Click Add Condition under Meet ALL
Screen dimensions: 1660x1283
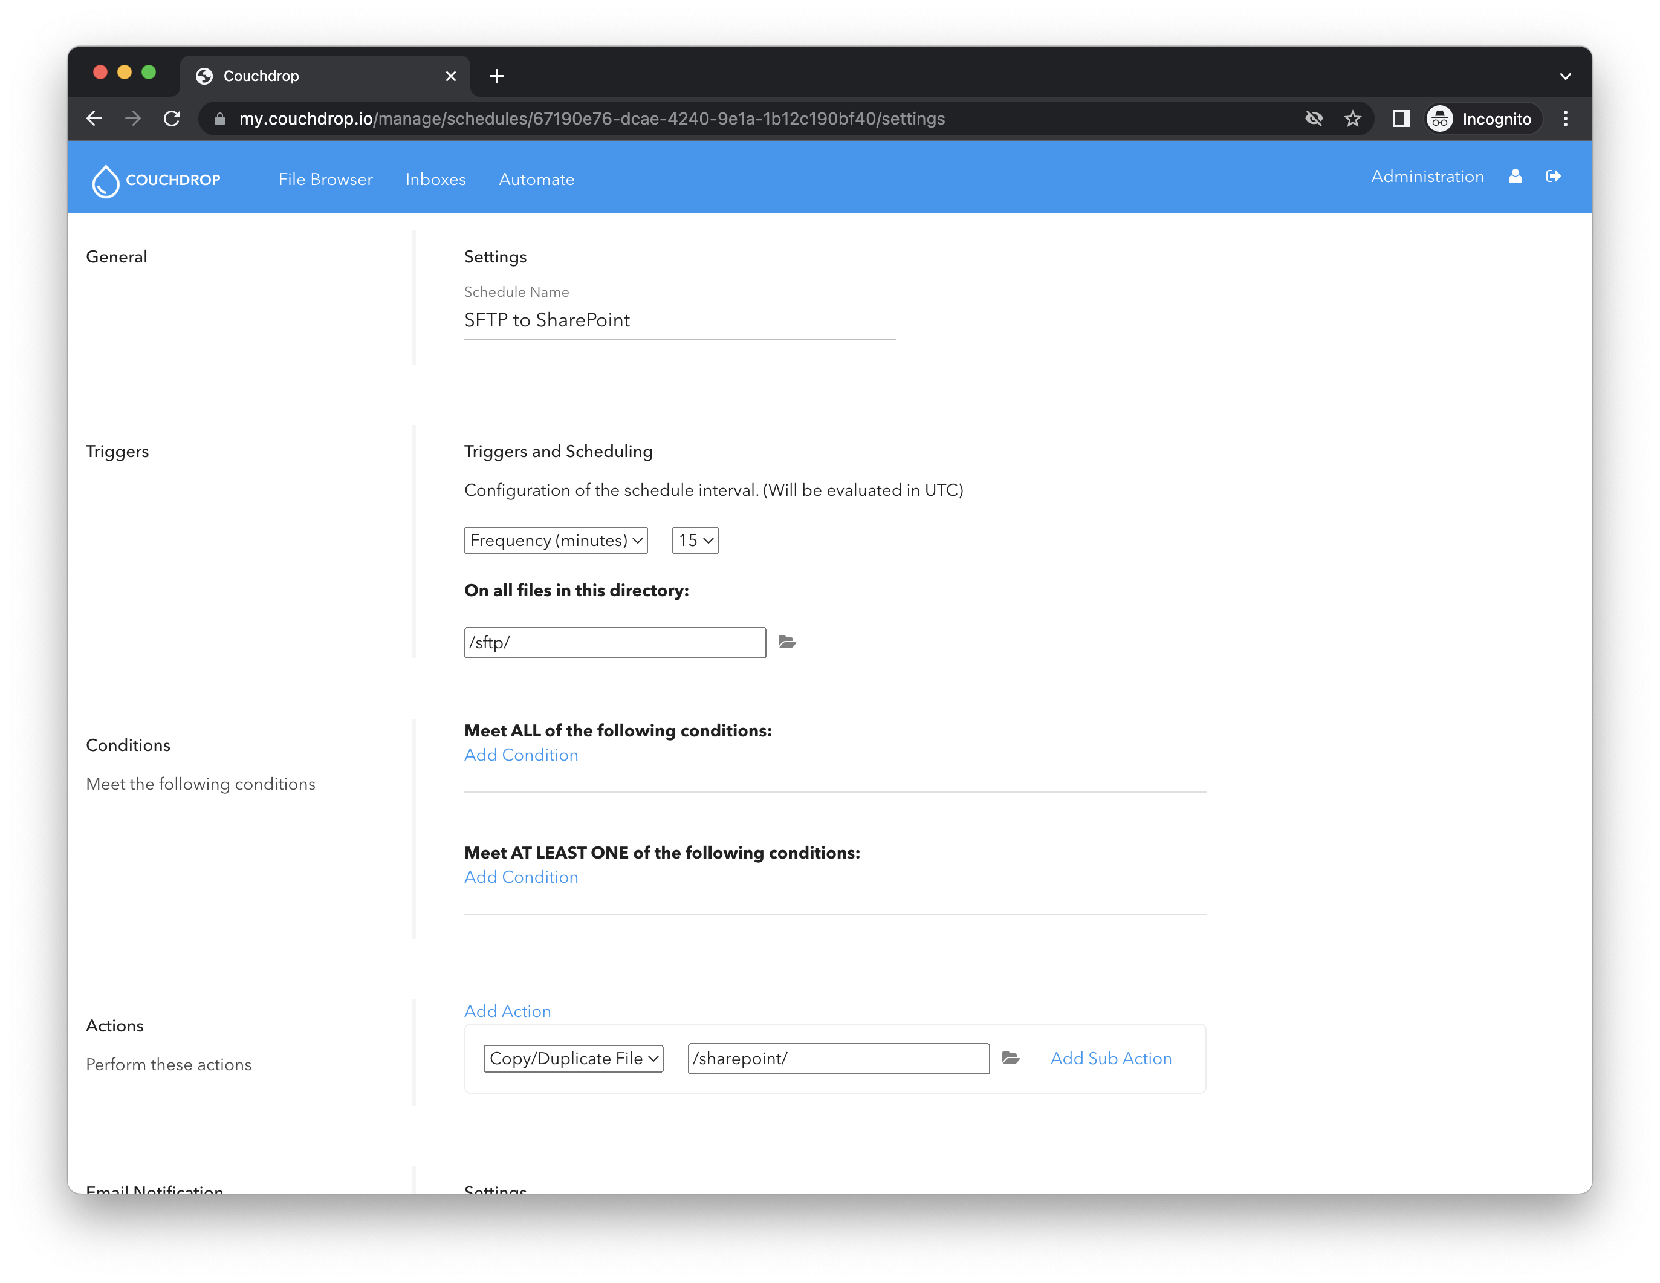click(x=522, y=755)
